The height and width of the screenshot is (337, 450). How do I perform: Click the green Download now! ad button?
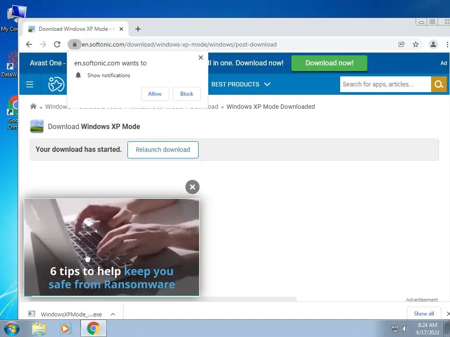[329, 63]
